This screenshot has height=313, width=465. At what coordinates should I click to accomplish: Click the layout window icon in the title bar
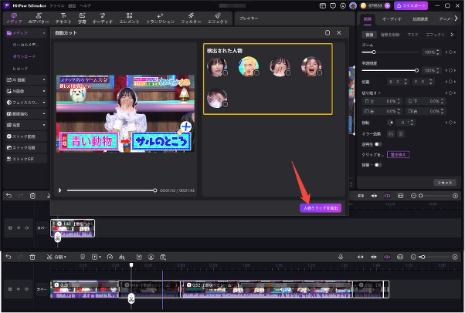(323, 5)
